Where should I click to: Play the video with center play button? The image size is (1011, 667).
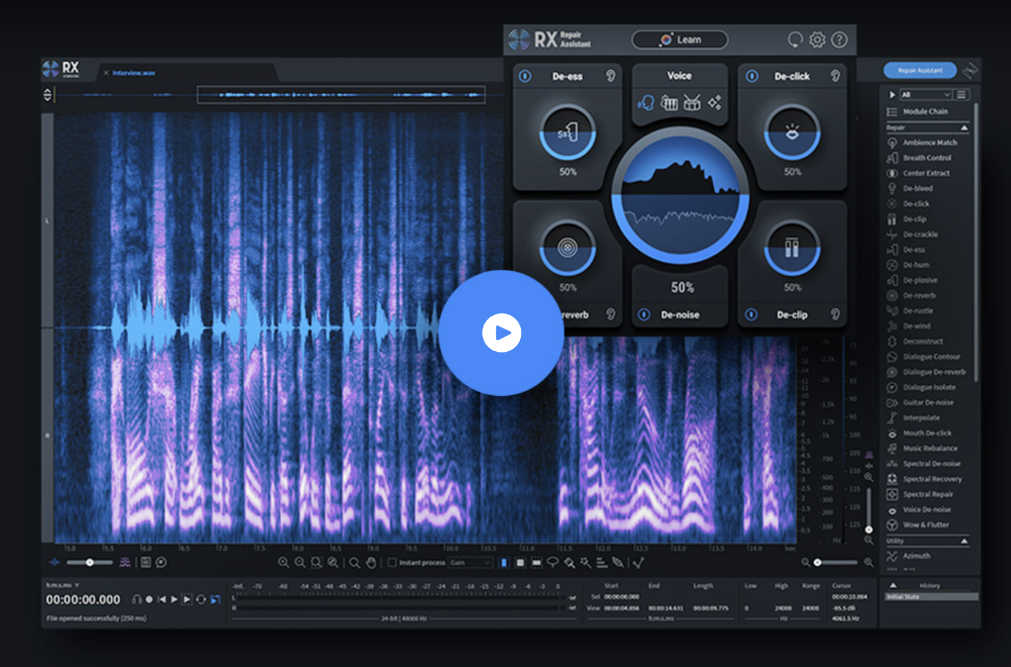[501, 333]
